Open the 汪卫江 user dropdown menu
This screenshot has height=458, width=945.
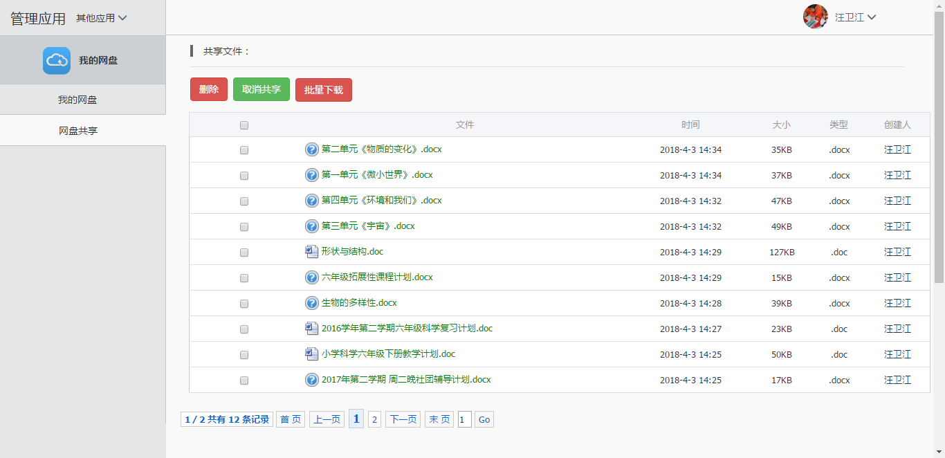pos(855,17)
